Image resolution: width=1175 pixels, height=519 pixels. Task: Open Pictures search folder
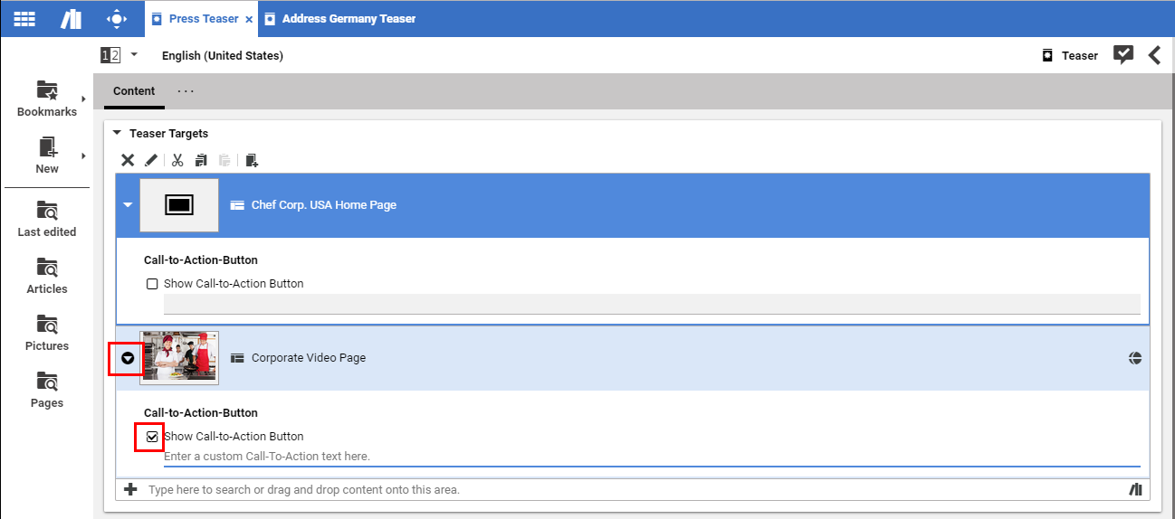click(47, 334)
